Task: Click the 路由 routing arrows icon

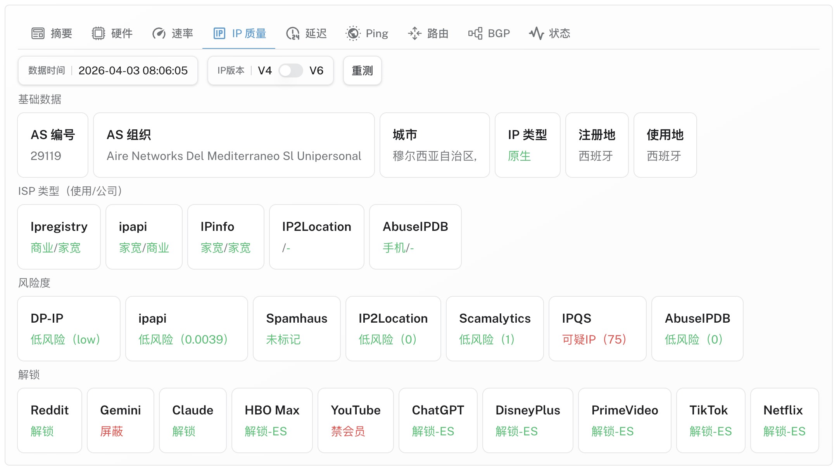Action: [414, 33]
